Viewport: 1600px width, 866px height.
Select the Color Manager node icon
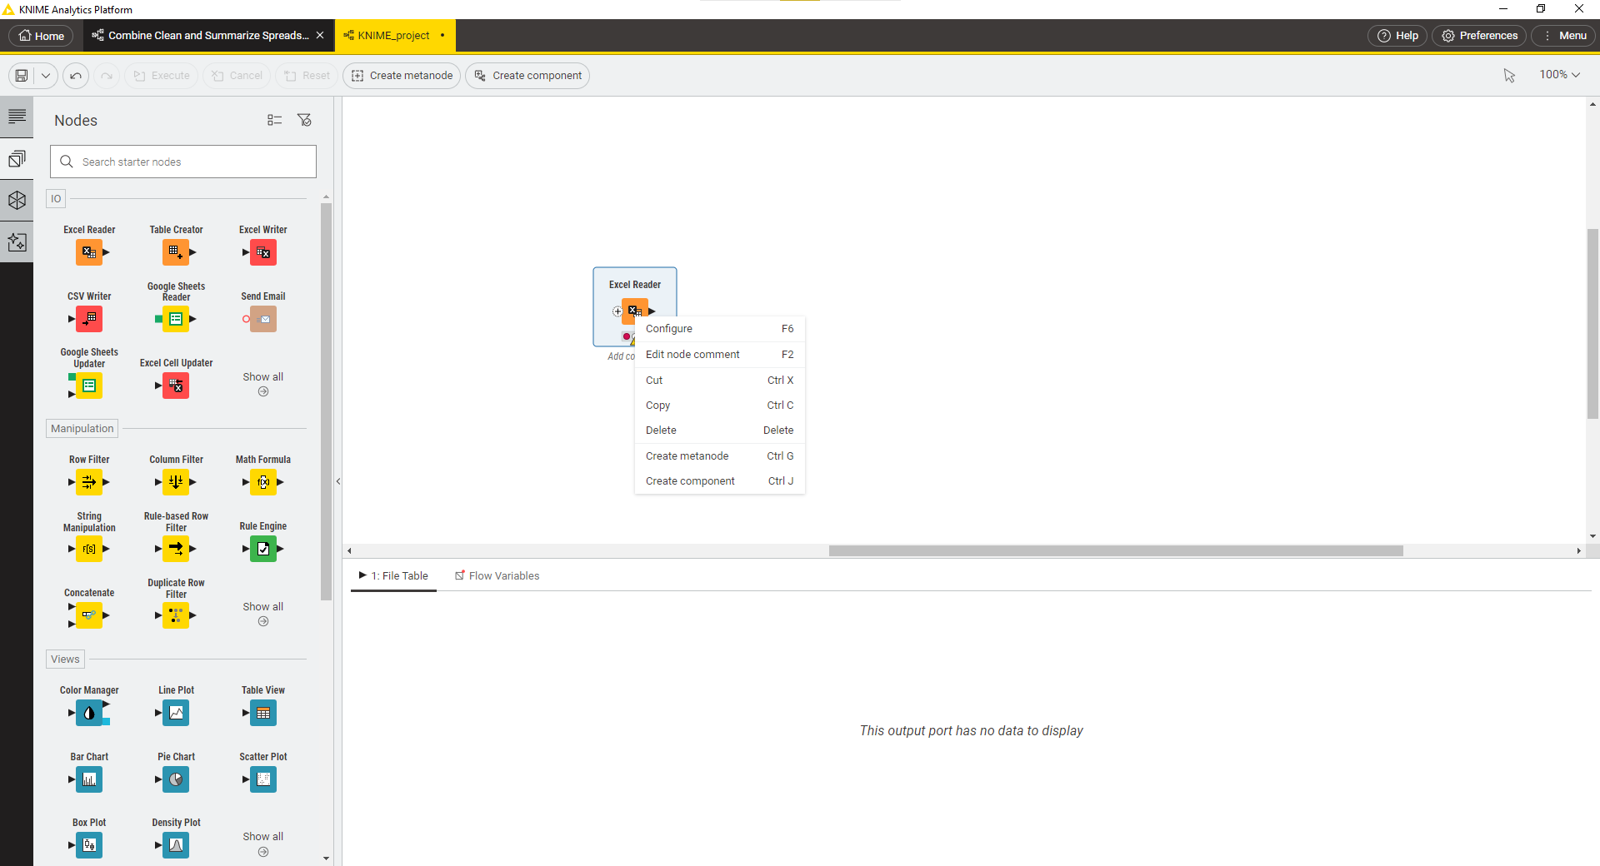tap(89, 713)
